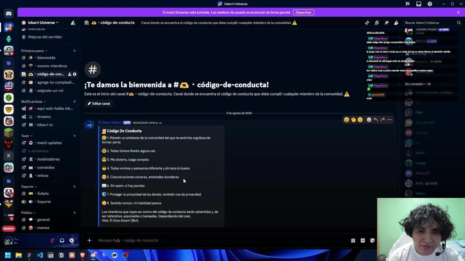Add channel to Team category
The width and height of the screenshot is (465, 261).
pyautogui.click(x=74, y=136)
